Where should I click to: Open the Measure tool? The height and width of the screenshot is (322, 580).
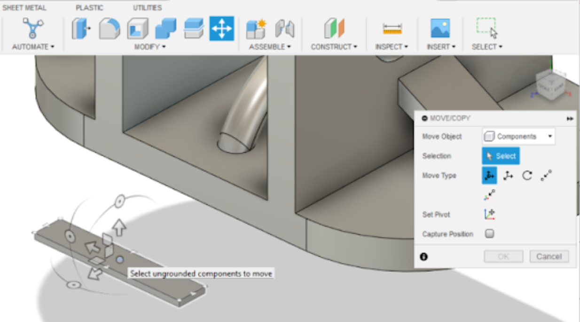coord(392,29)
